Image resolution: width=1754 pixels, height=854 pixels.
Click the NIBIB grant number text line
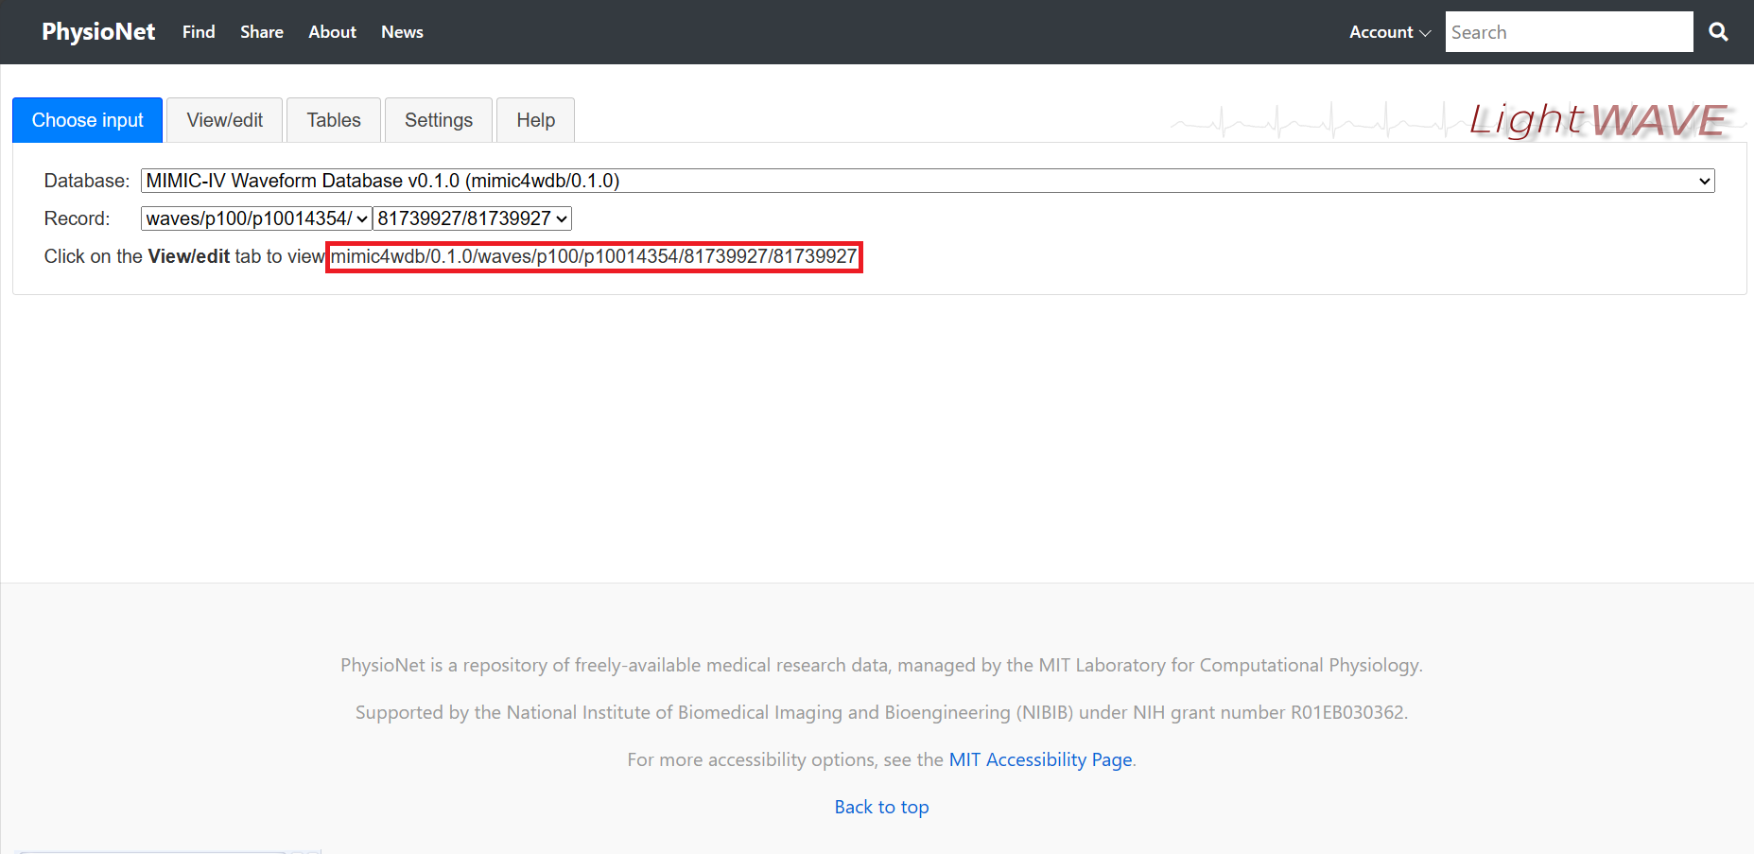(x=881, y=712)
